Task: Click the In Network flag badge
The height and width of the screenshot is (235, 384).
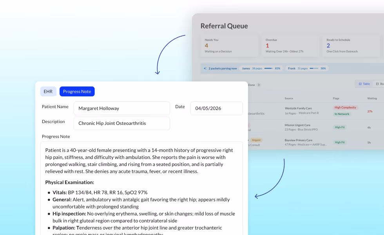Action: point(342,114)
